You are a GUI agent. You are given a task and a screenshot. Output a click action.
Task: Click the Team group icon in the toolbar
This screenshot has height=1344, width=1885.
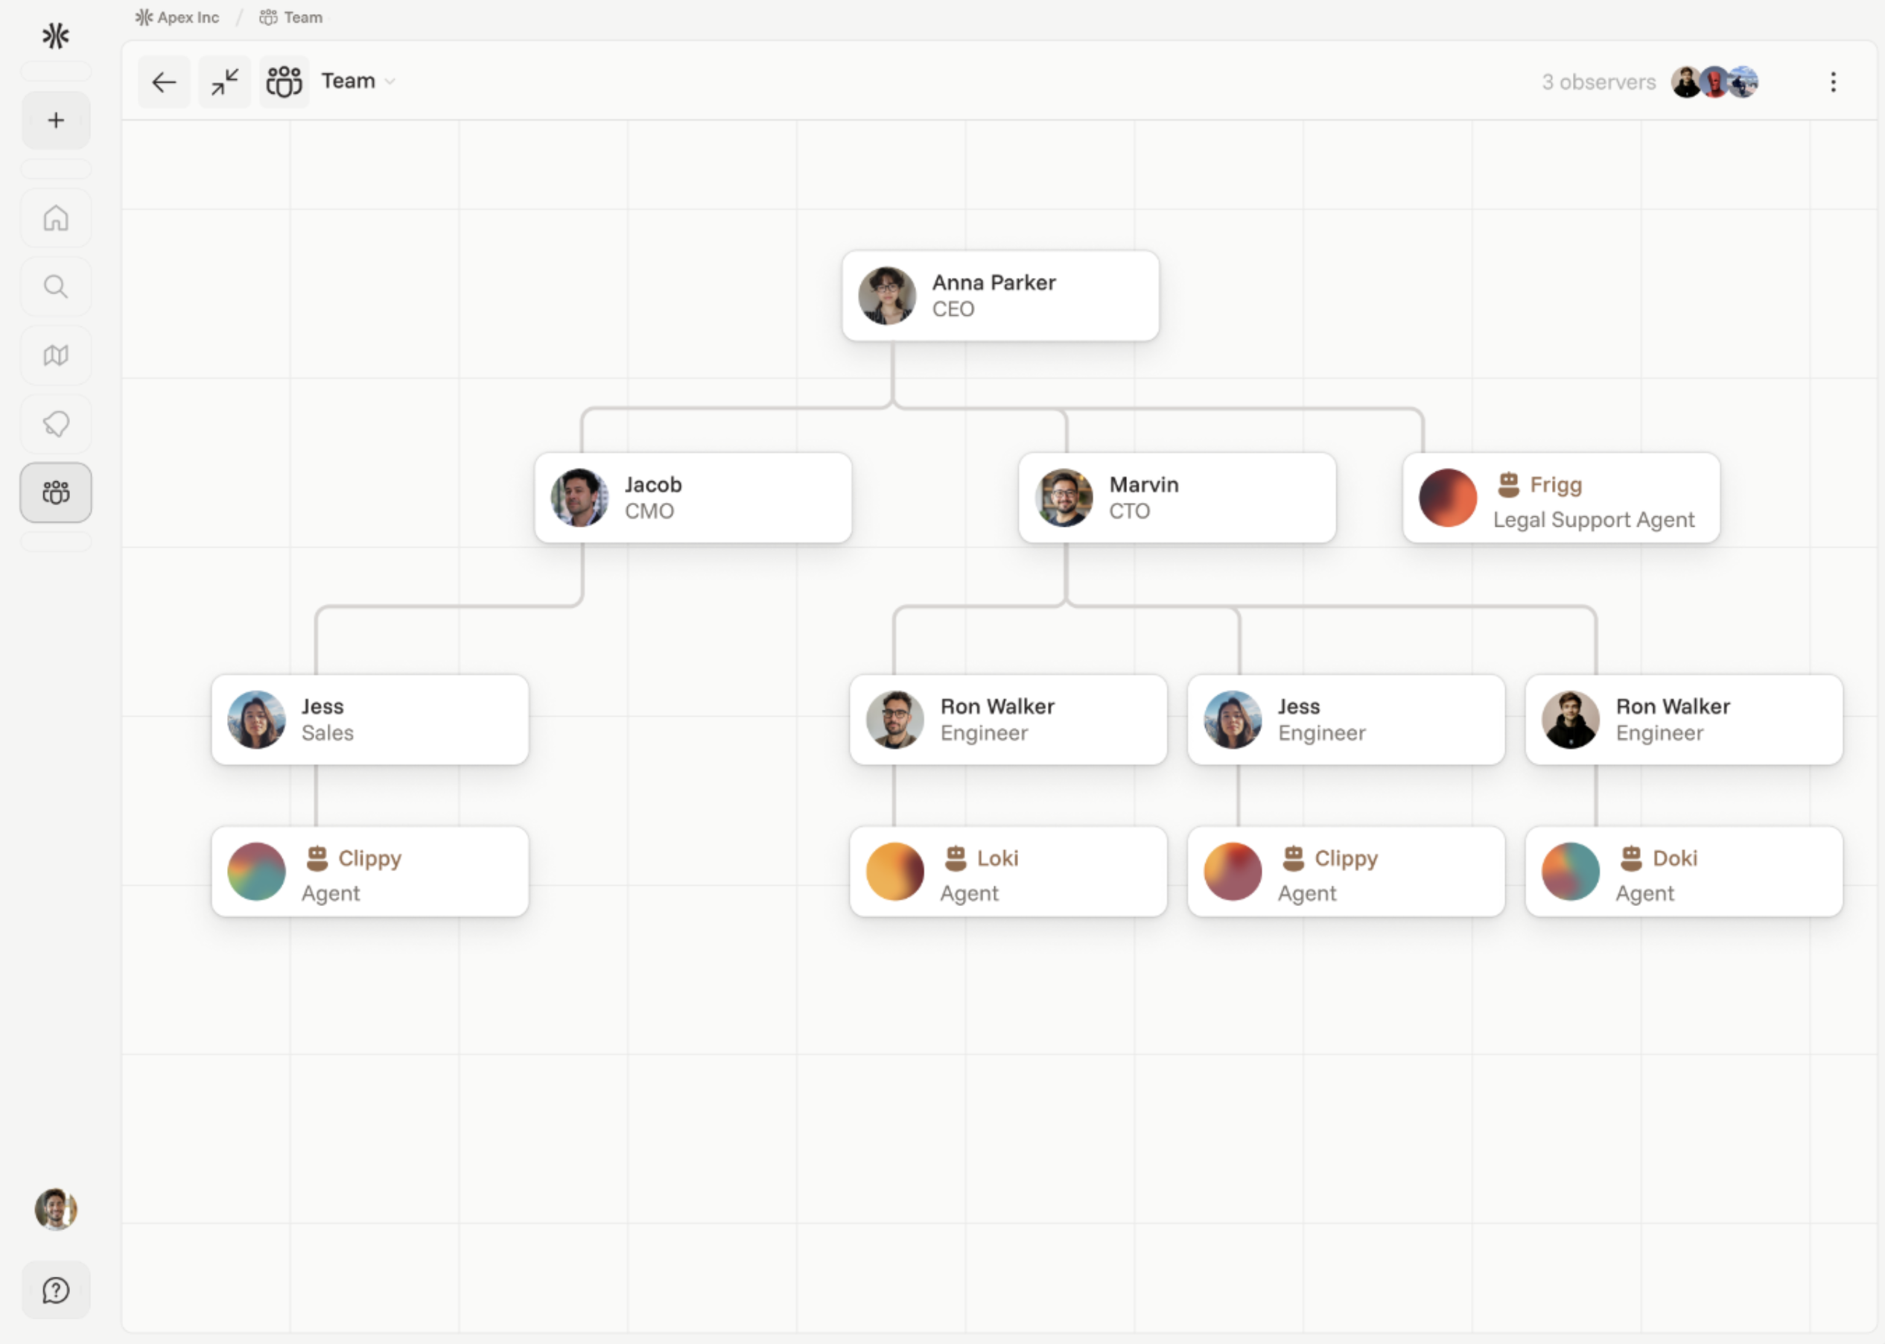click(x=284, y=81)
